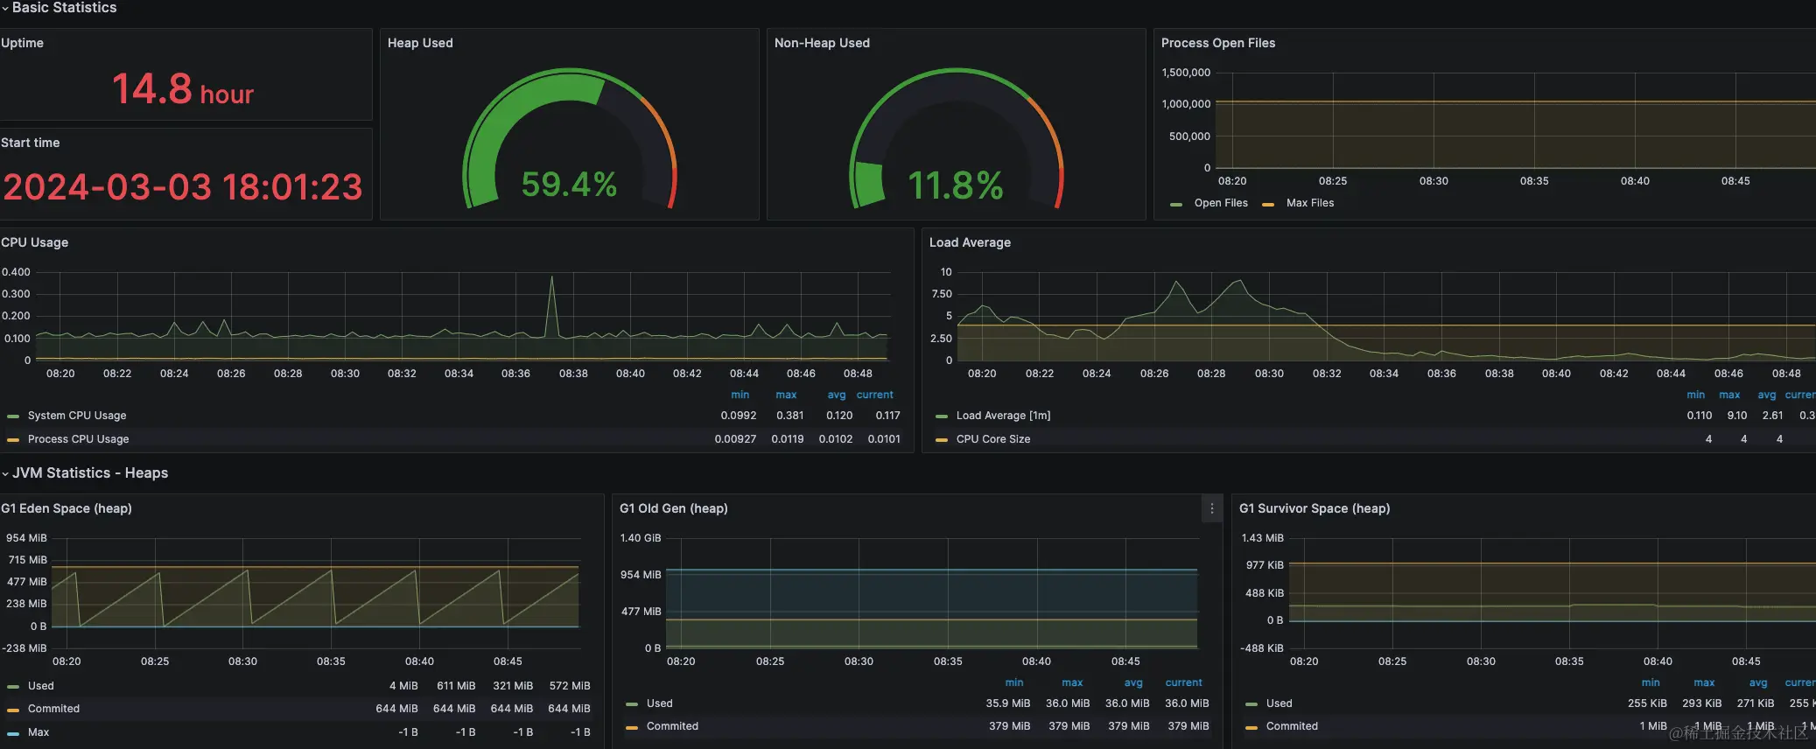
Task: Click the yellow Max Files color swatch
Action: (x=1268, y=204)
